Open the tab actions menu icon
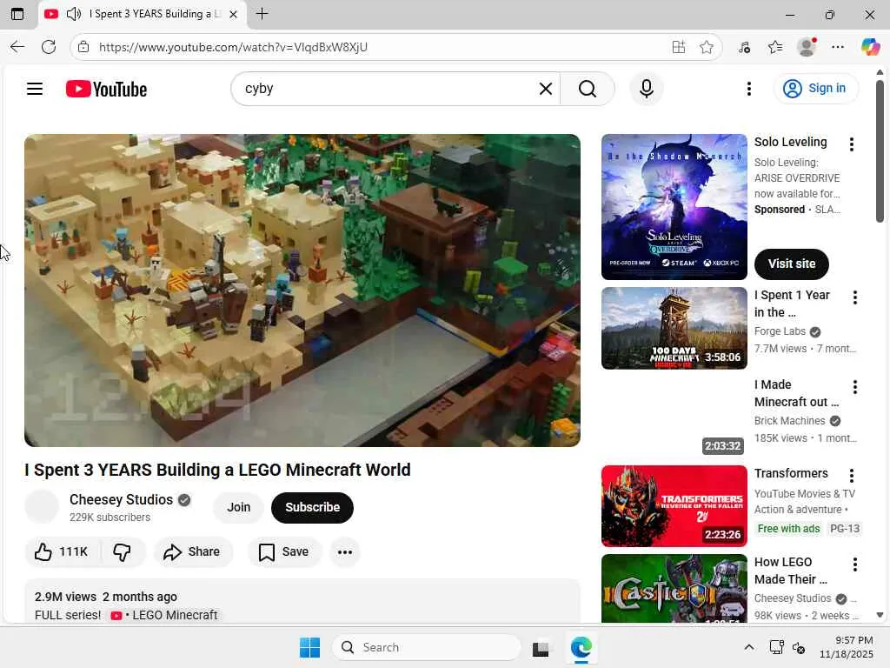 pos(17,14)
